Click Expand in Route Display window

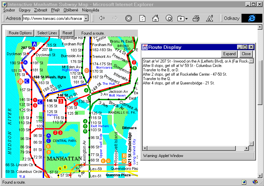point(229,54)
